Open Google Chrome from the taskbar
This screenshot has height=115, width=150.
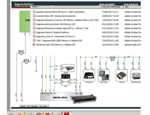coord(39,114)
